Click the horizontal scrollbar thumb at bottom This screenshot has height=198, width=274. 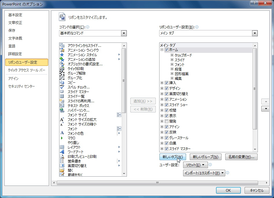(157, 183)
